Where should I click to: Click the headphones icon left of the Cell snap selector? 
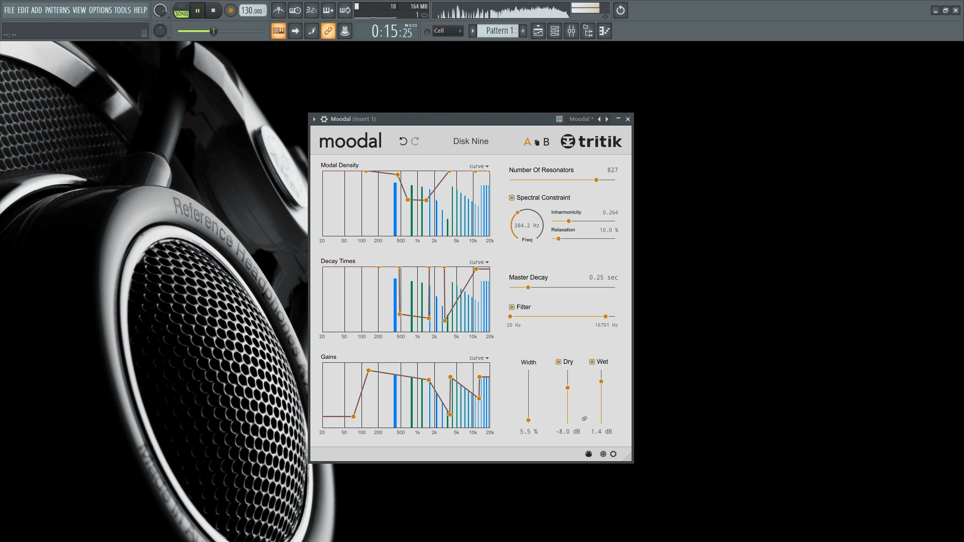(427, 32)
